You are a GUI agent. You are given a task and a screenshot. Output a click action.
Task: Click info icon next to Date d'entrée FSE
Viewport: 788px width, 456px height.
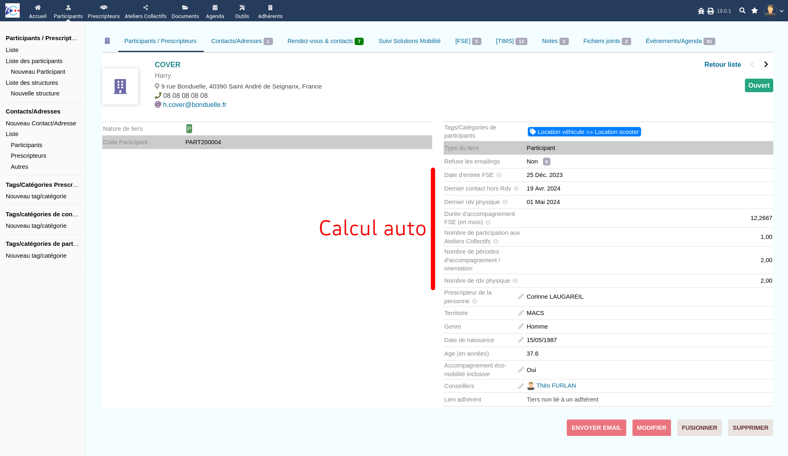[499, 175]
